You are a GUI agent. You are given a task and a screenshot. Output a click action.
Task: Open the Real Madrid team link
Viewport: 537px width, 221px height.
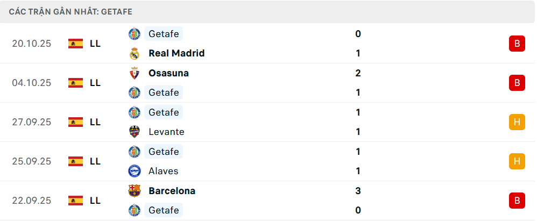(176, 53)
